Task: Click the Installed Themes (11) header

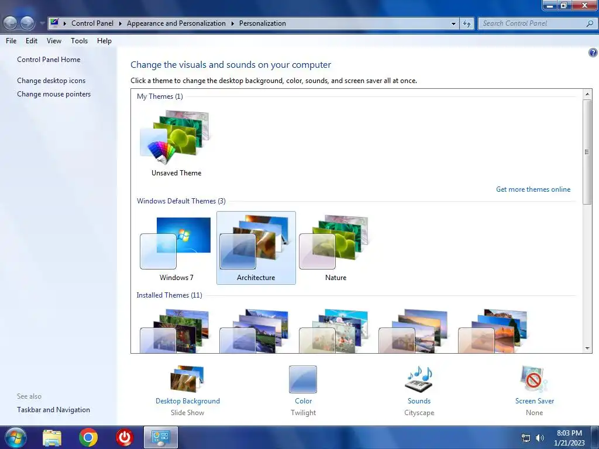Action: (169, 295)
